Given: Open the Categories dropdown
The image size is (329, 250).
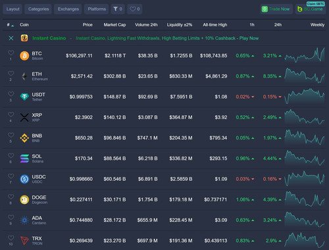Looking at the screenshot, I should (38, 9).
